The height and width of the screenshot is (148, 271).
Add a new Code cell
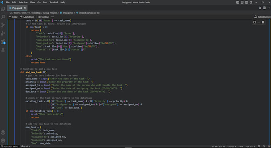pos(13,17)
